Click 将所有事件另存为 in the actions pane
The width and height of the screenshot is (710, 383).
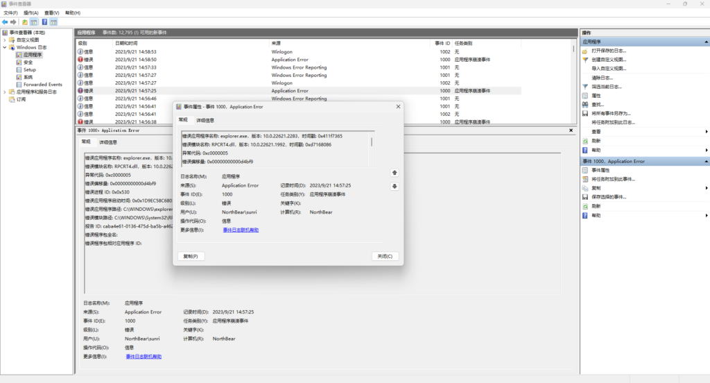pos(610,114)
